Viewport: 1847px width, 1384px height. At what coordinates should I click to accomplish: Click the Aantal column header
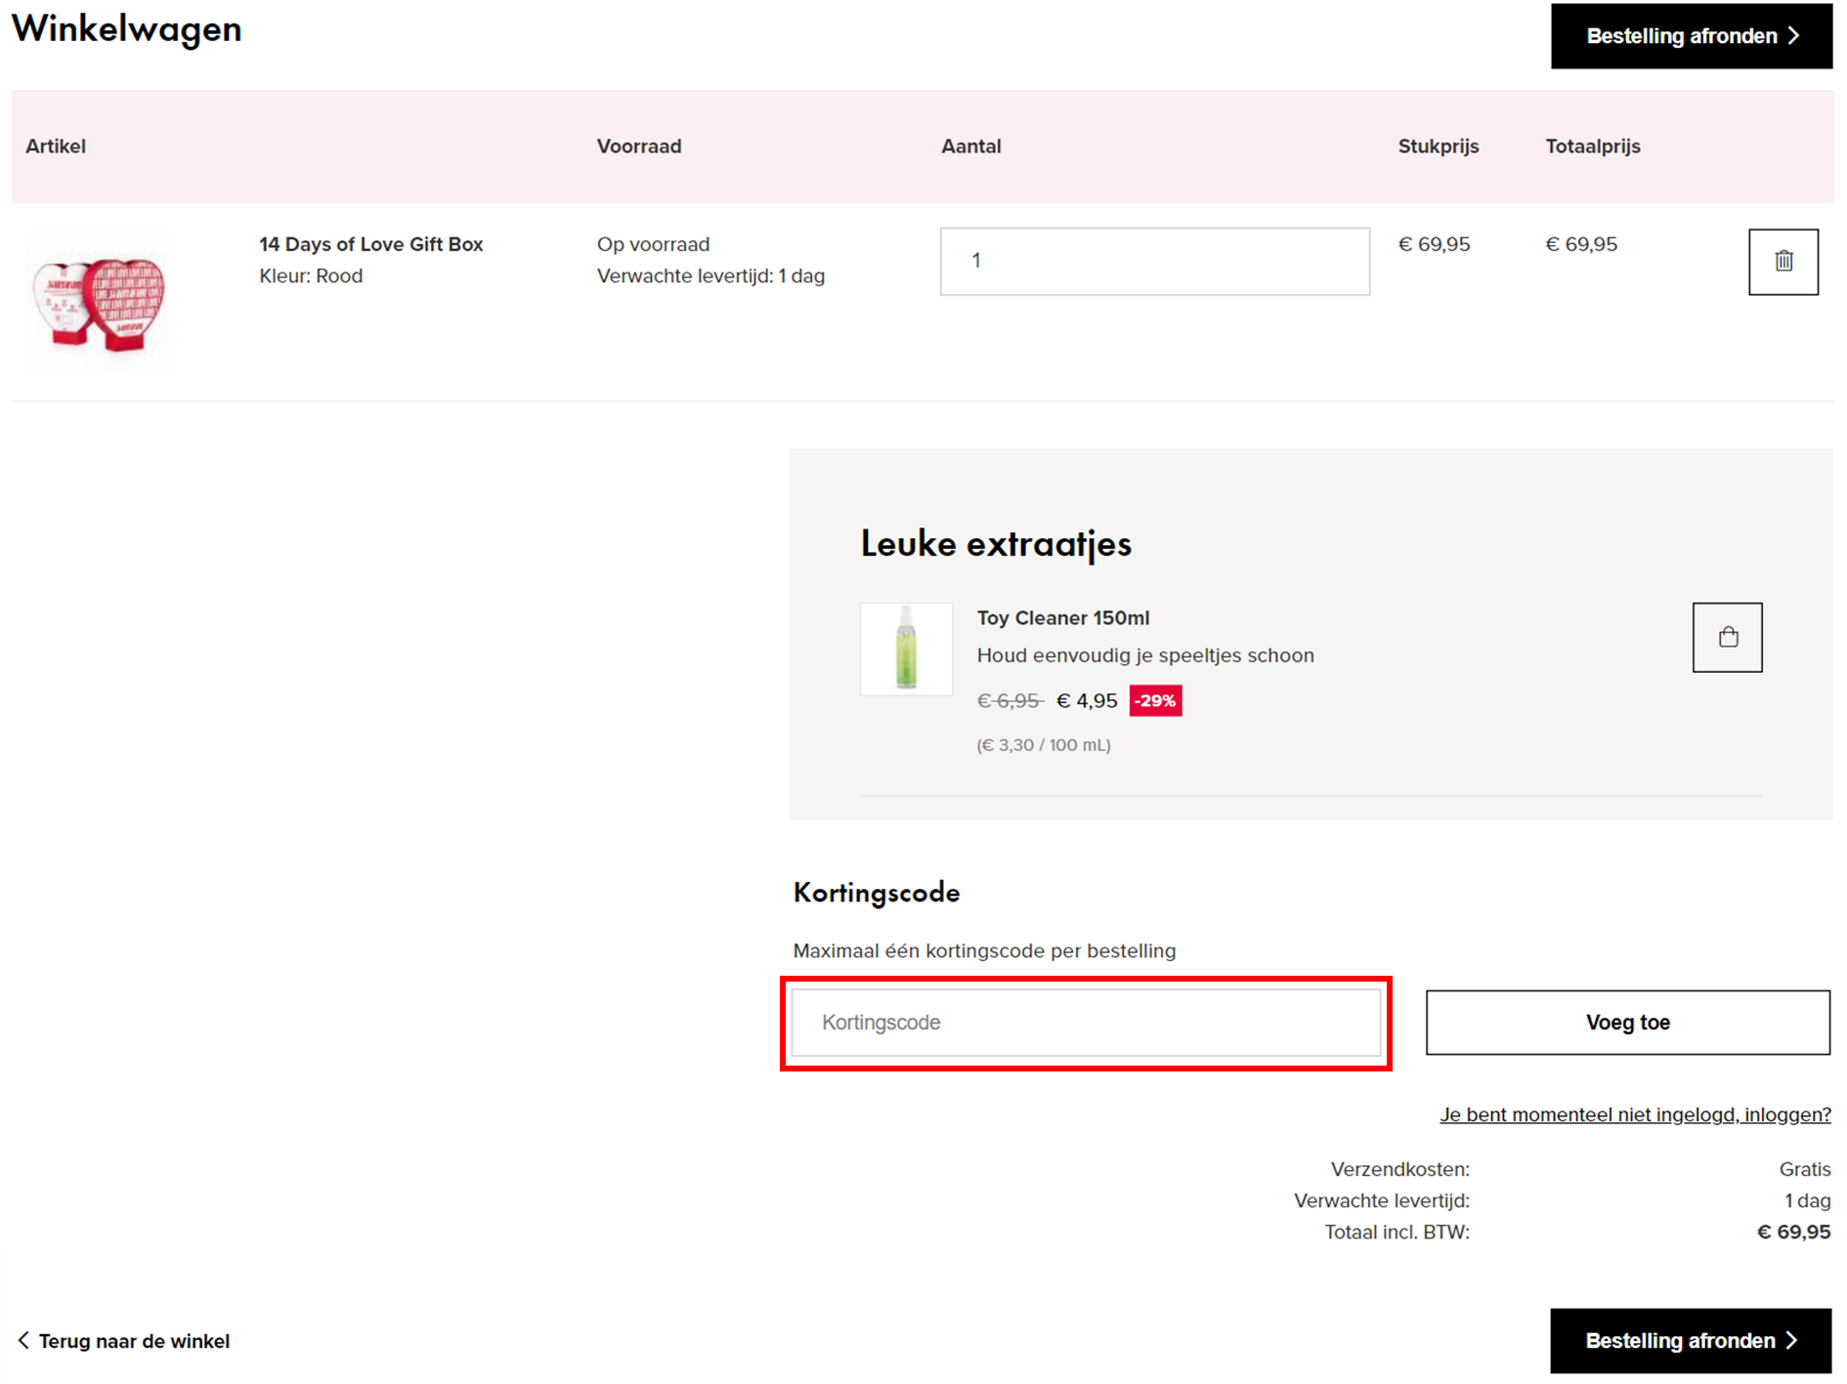pos(970,147)
